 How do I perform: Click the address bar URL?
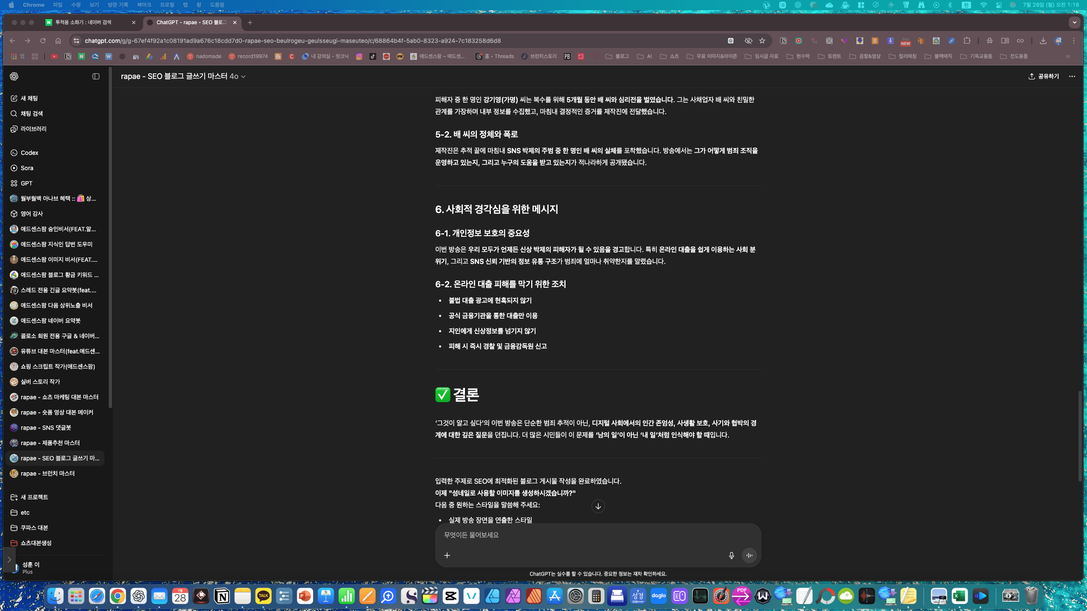[293, 41]
